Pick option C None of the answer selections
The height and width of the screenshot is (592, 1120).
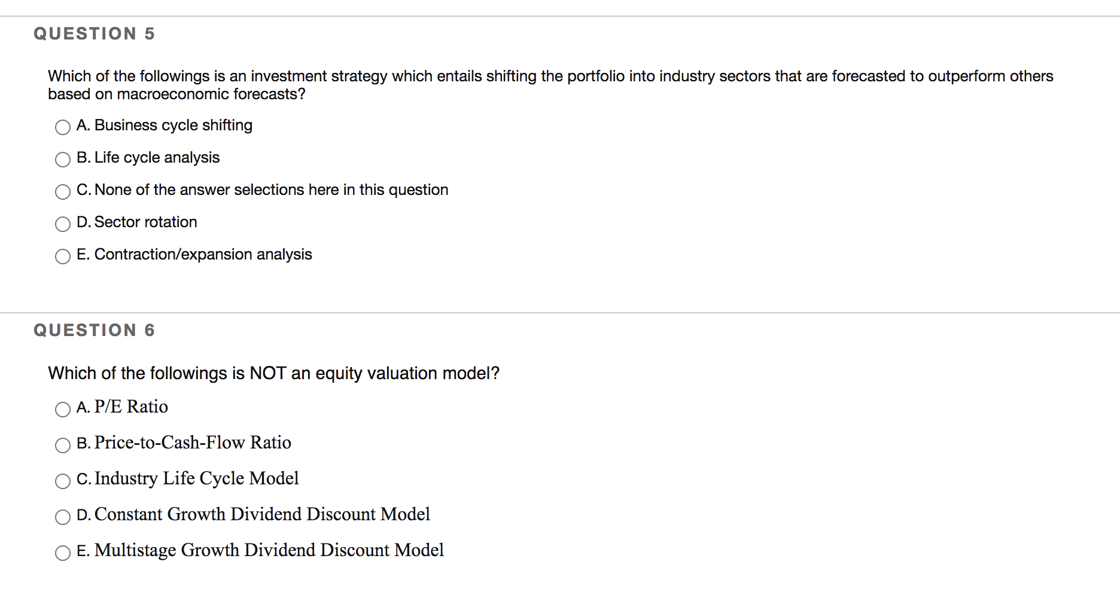point(63,191)
